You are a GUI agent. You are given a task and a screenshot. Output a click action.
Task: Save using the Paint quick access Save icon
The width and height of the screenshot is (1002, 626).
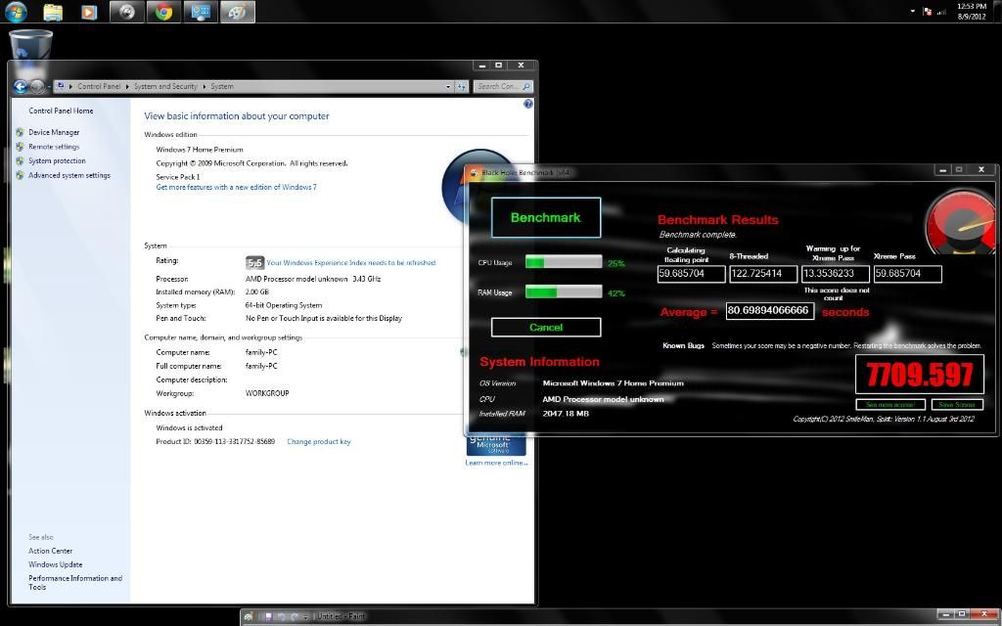tap(268, 616)
